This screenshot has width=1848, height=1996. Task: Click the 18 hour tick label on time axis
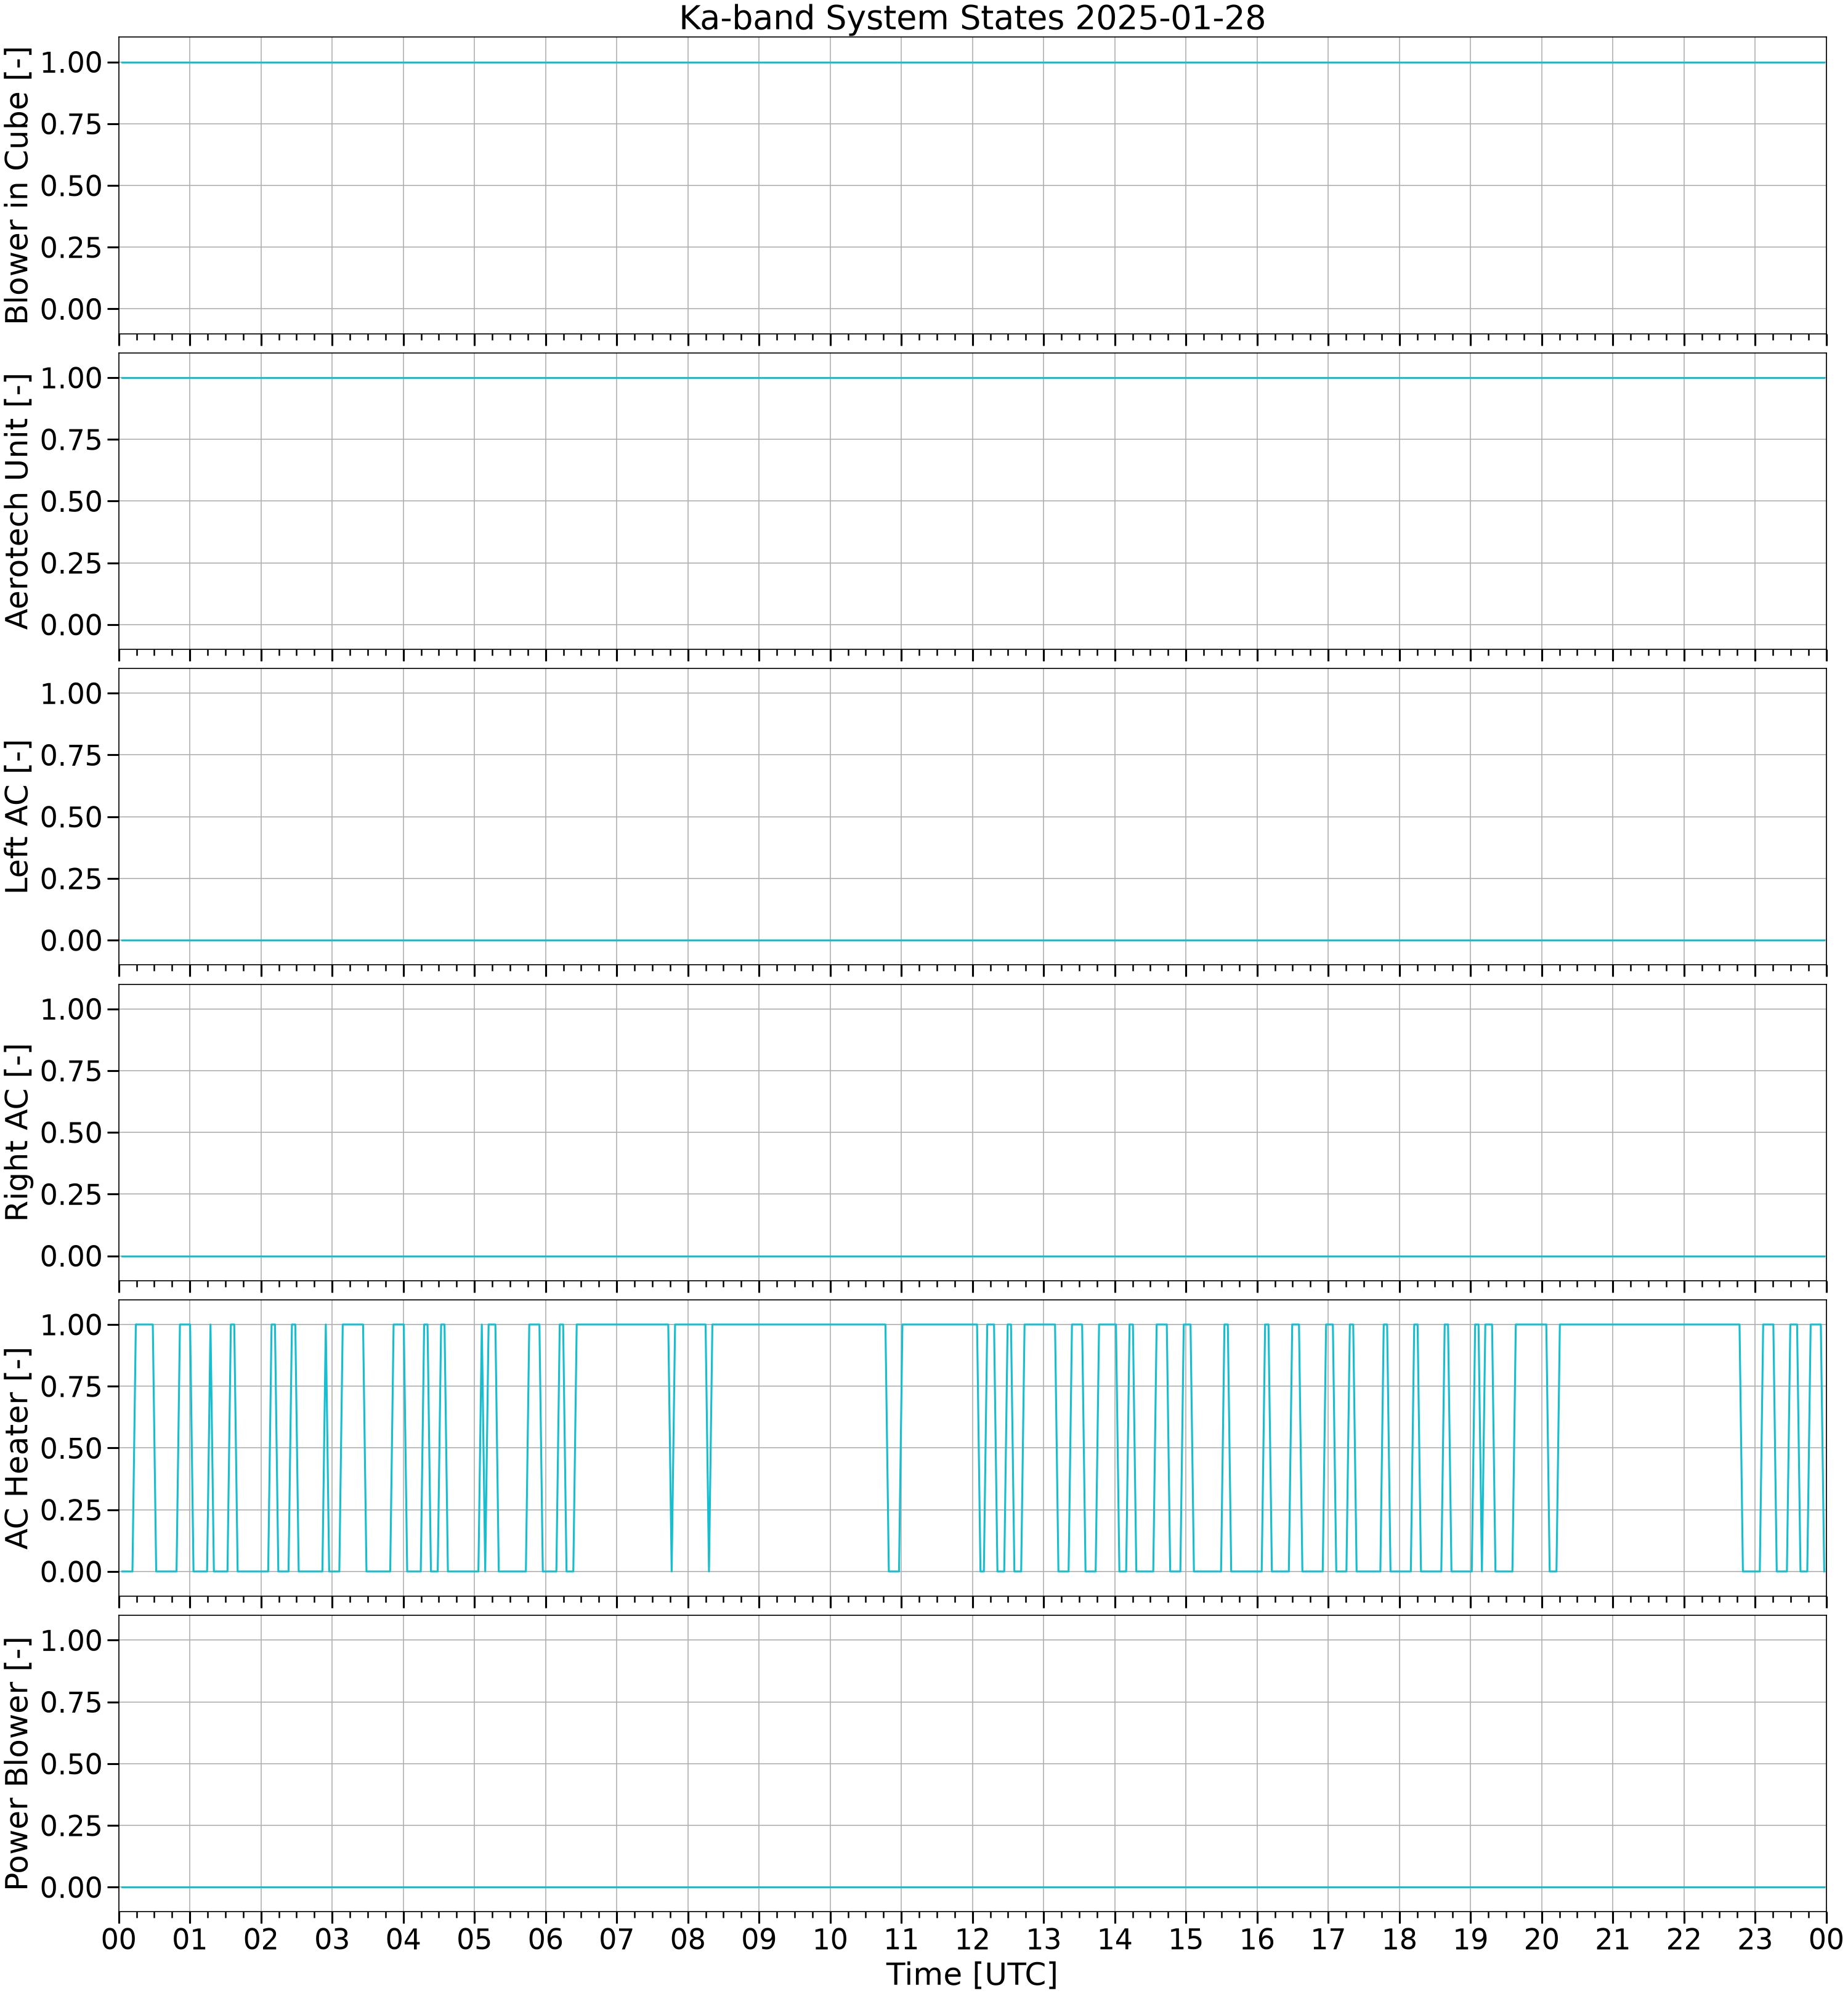point(1399,1939)
